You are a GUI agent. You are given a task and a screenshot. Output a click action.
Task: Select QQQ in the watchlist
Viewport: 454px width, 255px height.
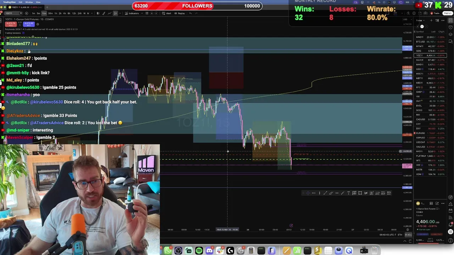click(430, 51)
